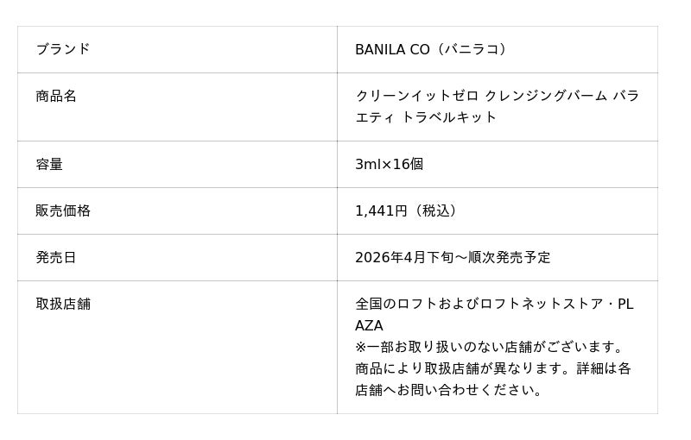This screenshot has height=440, width=691.
Task: Click the 容量 label cell
Action: click(49, 164)
